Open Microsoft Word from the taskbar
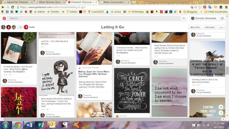229x129 pixels. [29, 124]
